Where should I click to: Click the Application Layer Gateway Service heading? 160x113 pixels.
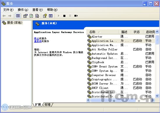pyautogui.click(x=59, y=32)
